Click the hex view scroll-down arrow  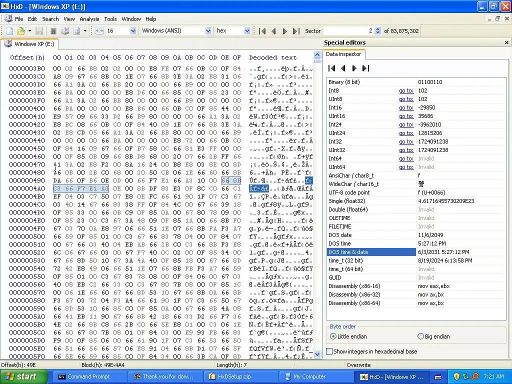pyautogui.click(x=317, y=354)
